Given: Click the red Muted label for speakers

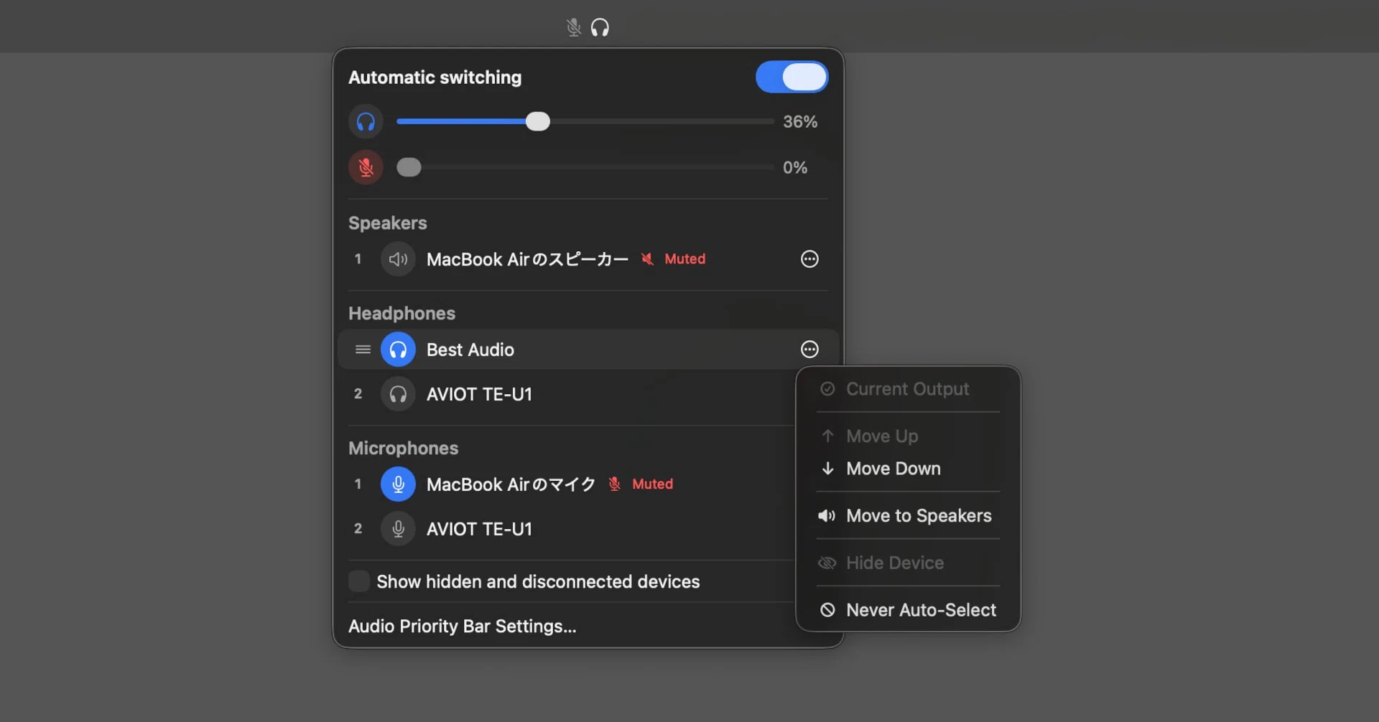Looking at the screenshot, I should click(x=684, y=259).
